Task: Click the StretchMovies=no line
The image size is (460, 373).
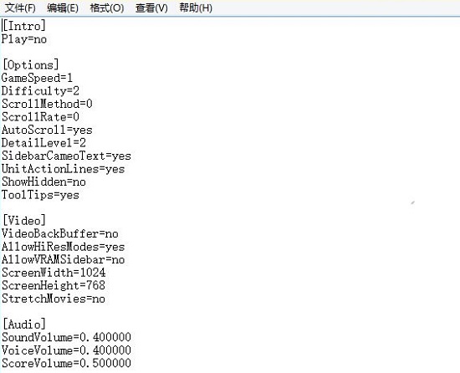Action: click(x=54, y=299)
